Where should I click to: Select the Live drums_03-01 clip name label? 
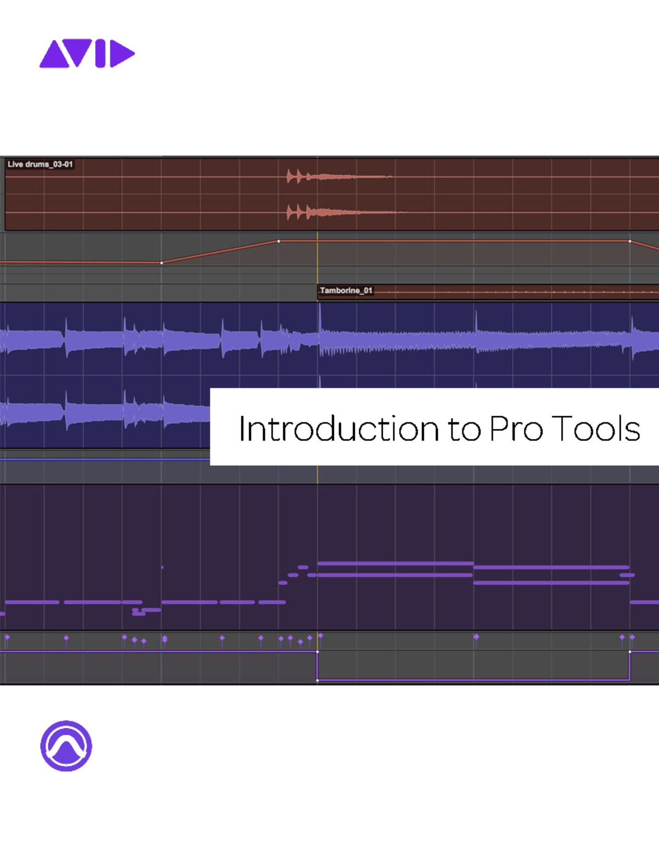[41, 163]
